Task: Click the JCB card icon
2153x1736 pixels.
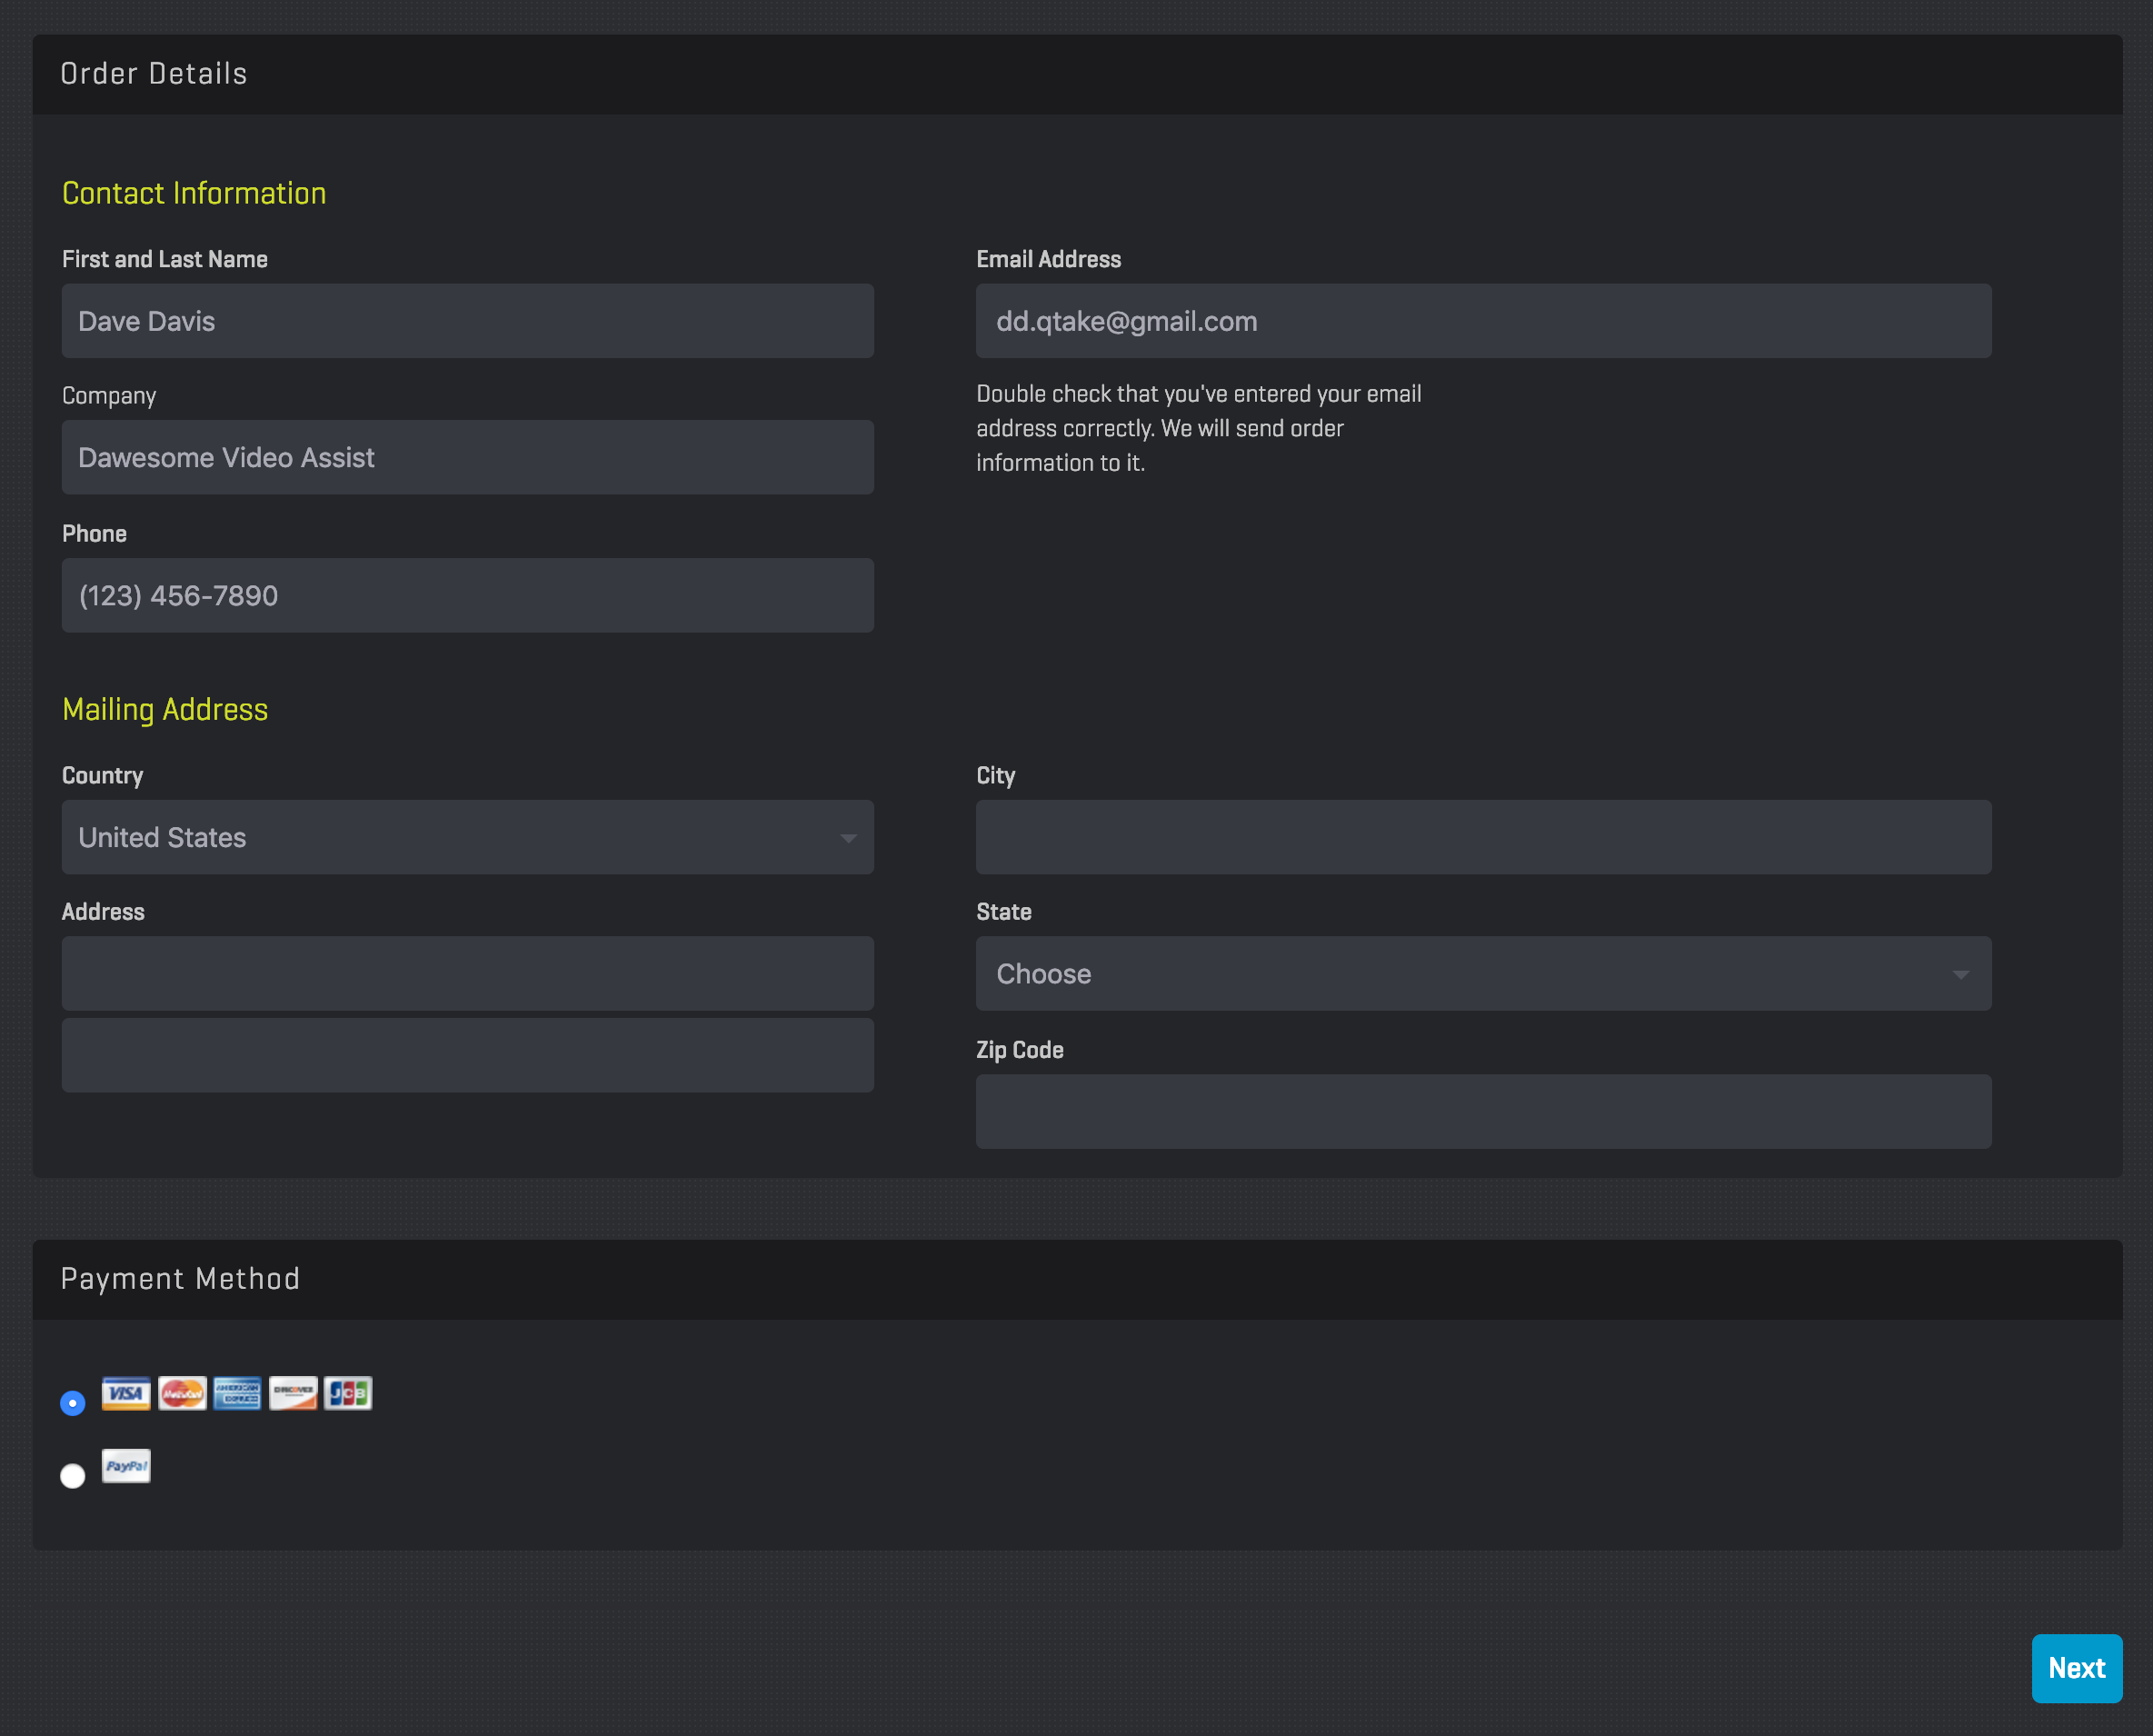Action: [348, 1393]
